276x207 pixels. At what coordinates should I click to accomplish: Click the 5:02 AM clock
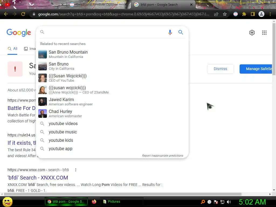252,202
